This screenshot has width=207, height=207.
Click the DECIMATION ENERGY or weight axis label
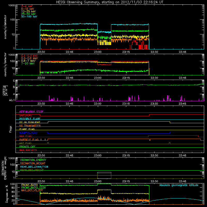(4, 168)
